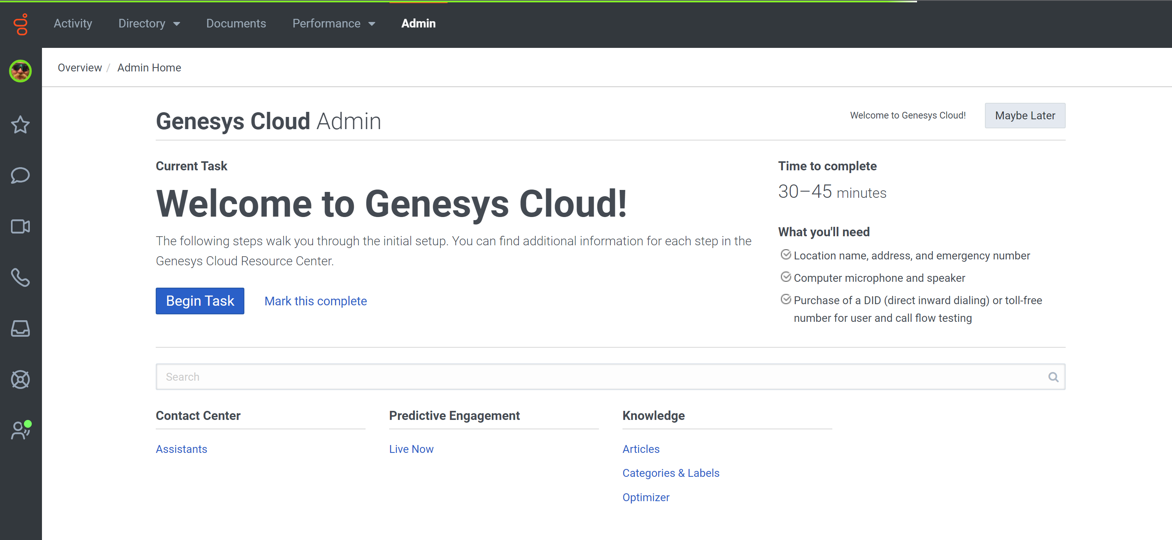
Task: Click checkmark beside Purchase of a DID
Action: tap(785, 299)
